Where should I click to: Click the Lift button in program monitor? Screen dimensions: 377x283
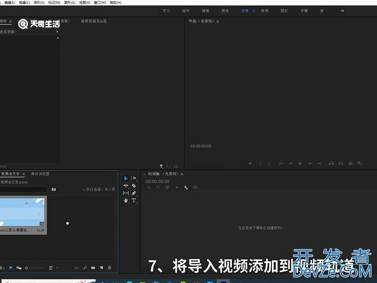pyautogui.click(x=331, y=164)
